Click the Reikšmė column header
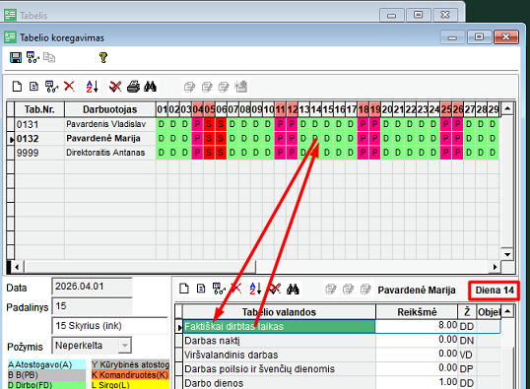 pyautogui.click(x=417, y=312)
